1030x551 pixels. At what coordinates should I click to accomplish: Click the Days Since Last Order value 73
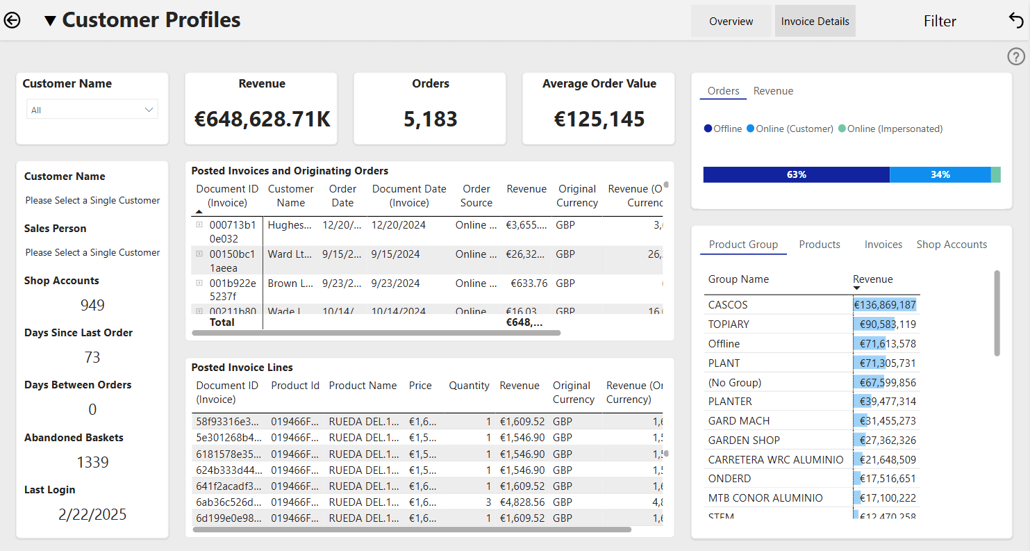(92, 357)
